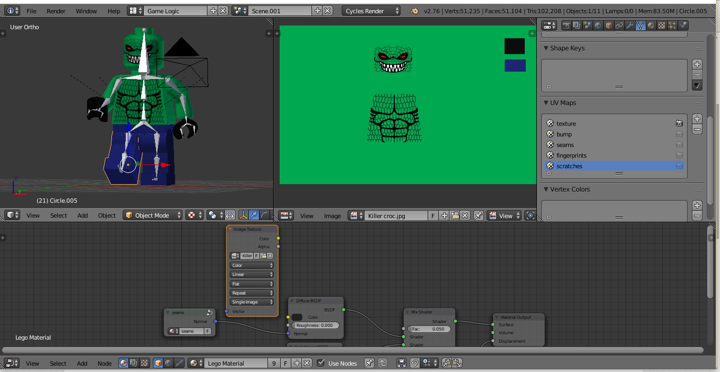Viewport: 720px width, 372px height.
Task: Add a new UV map with plus button
Action: pos(697,118)
